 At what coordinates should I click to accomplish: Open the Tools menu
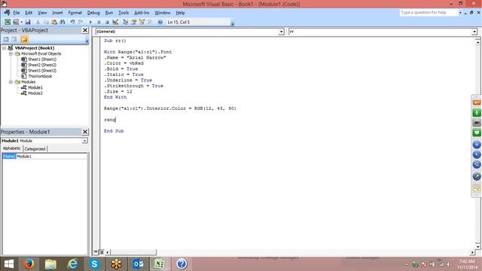point(124,13)
